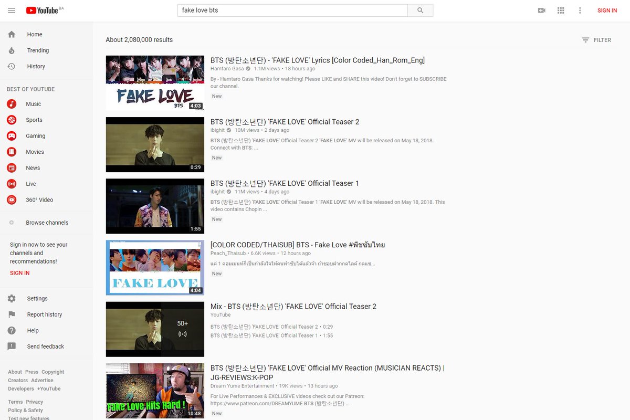Click the Report history flag icon

pos(12,314)
